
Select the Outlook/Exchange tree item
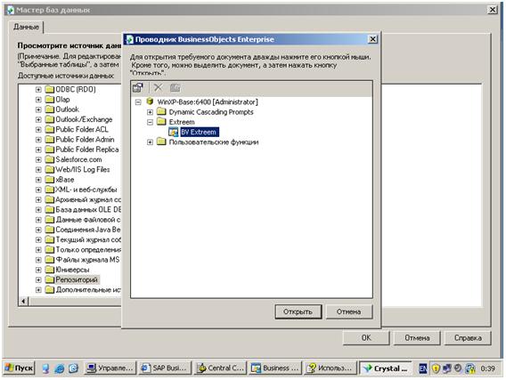point(84,119)
